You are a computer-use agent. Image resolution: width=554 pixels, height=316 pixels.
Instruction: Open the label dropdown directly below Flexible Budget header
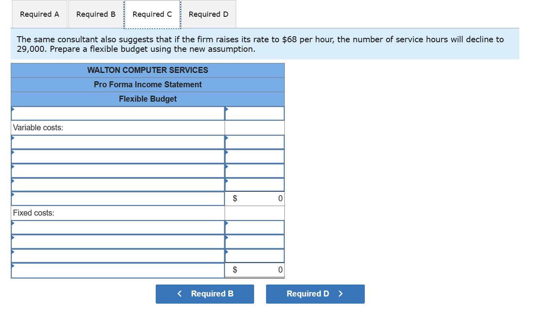click(118, 113)
